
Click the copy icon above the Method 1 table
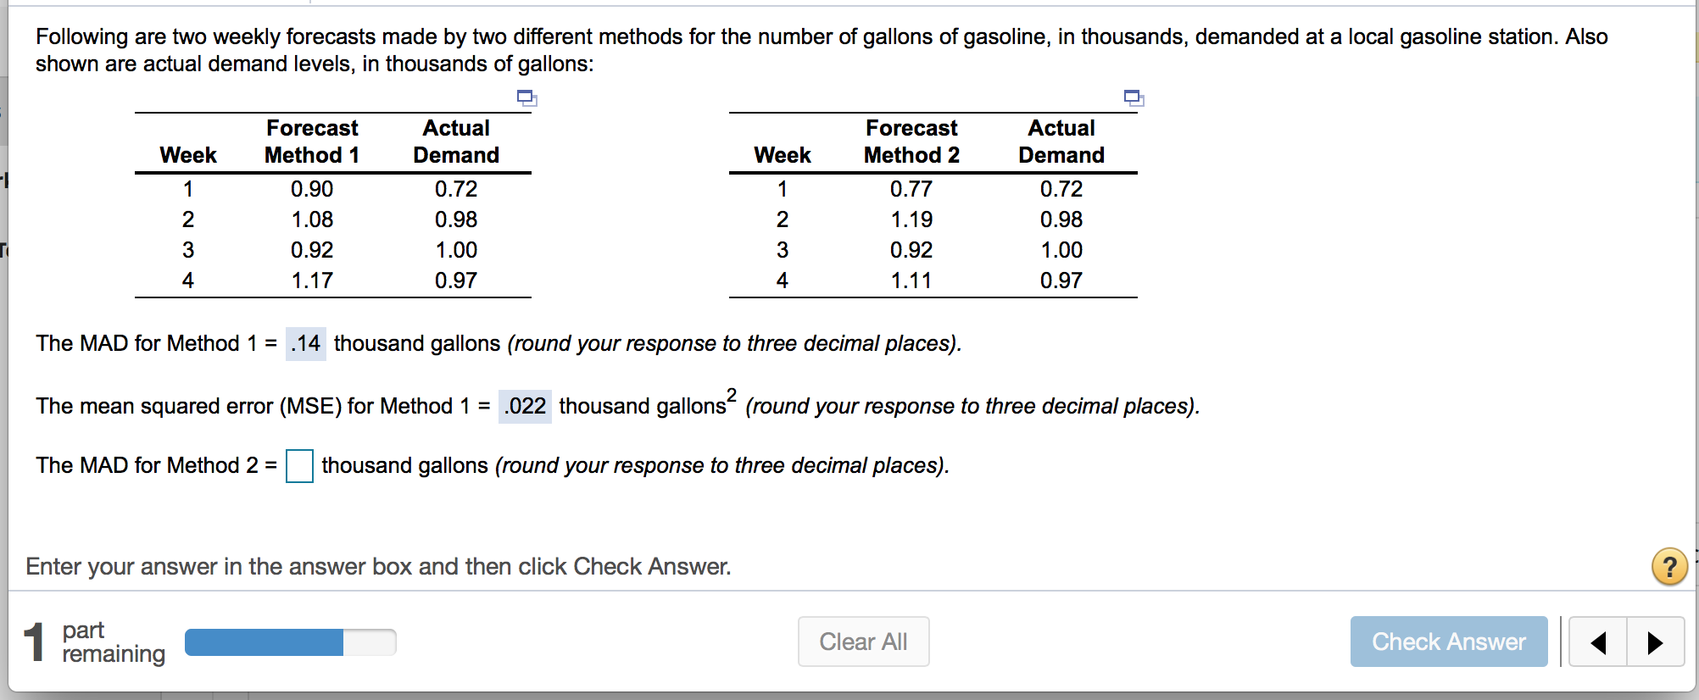coord(526,98)
